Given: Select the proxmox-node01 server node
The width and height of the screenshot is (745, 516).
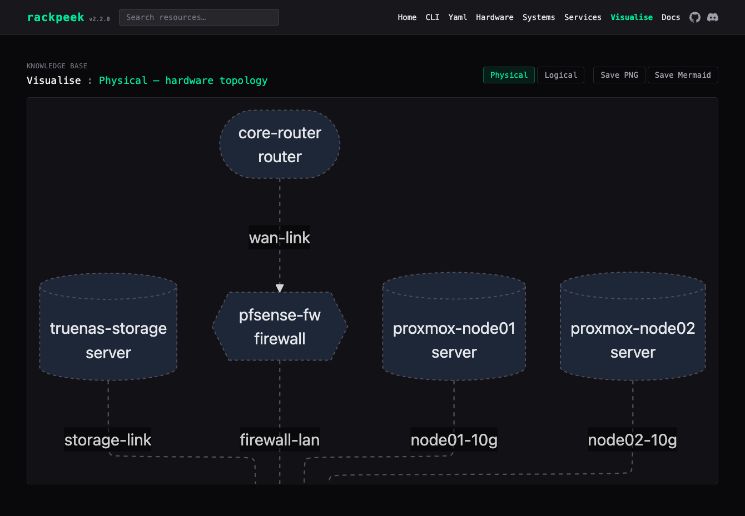Looking at the screenshot, I should [x=454, y=327].
